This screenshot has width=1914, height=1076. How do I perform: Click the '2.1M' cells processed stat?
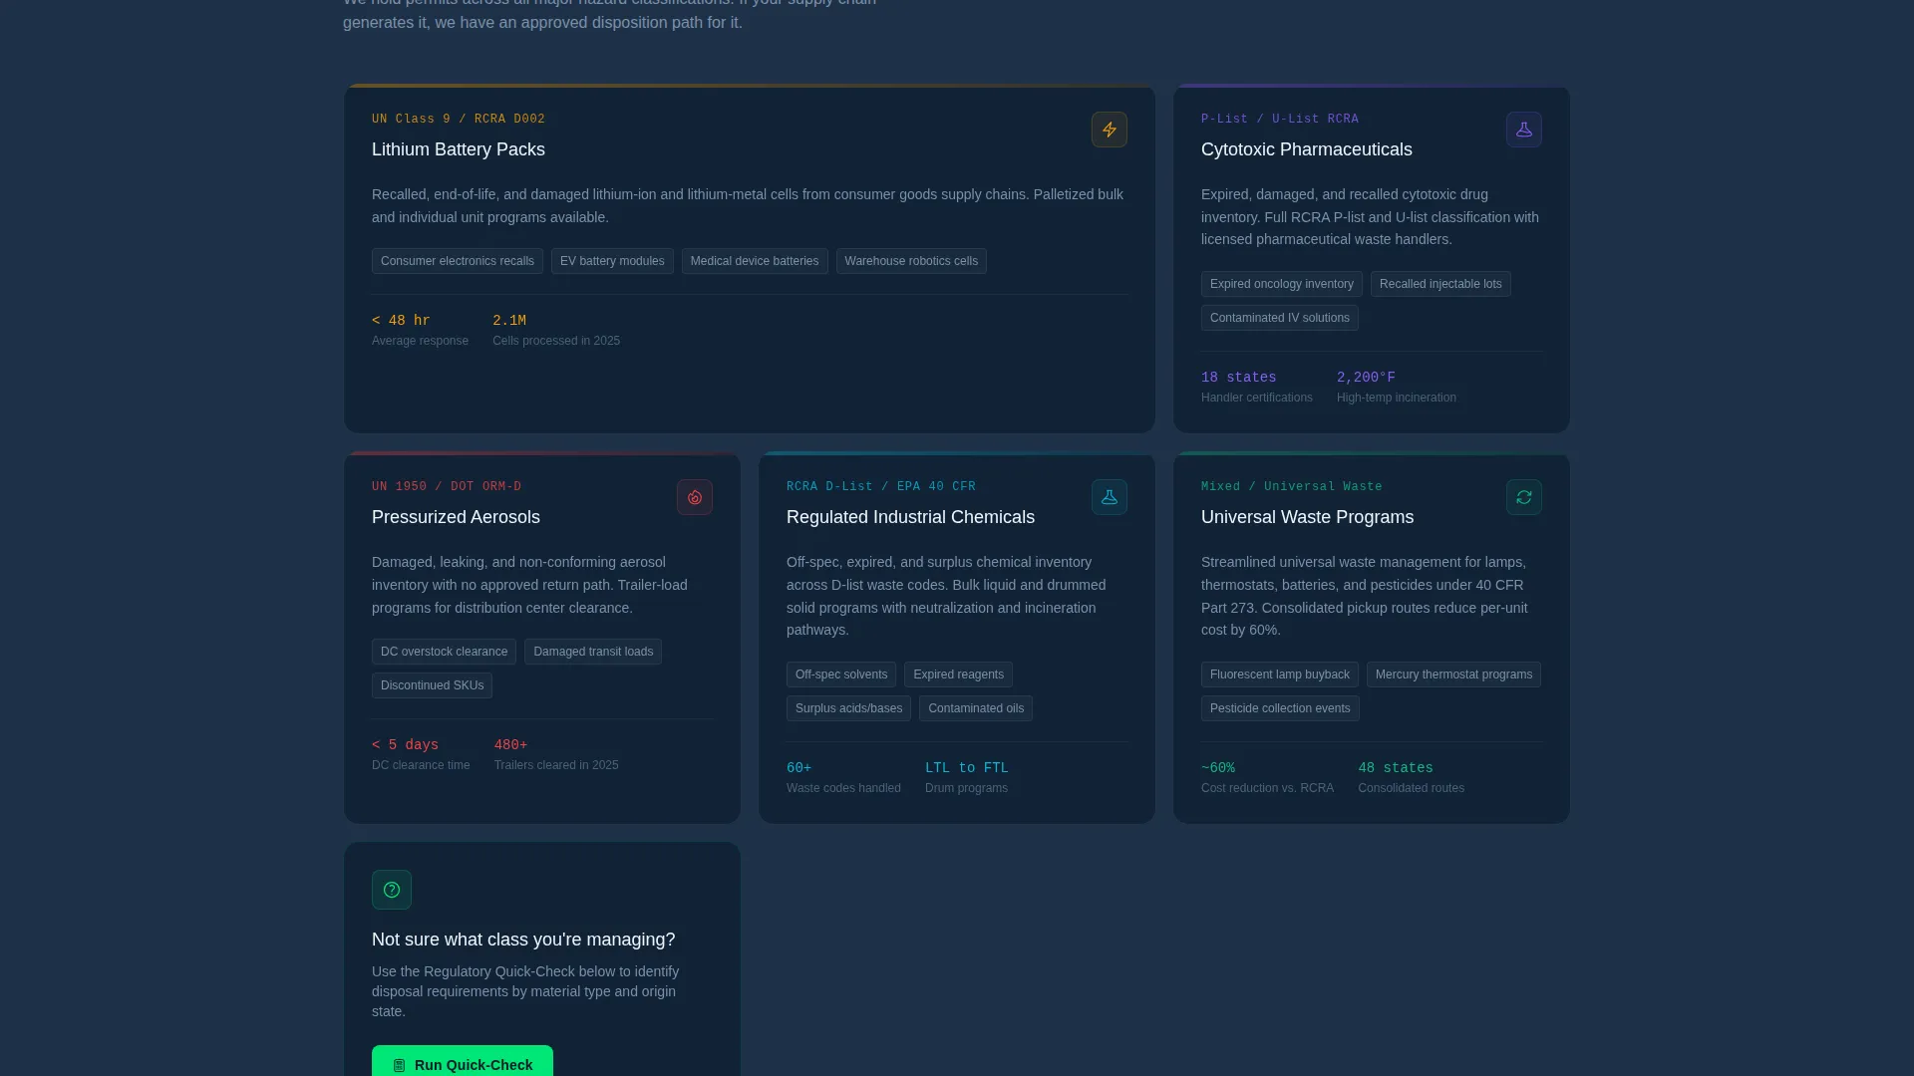509,321
